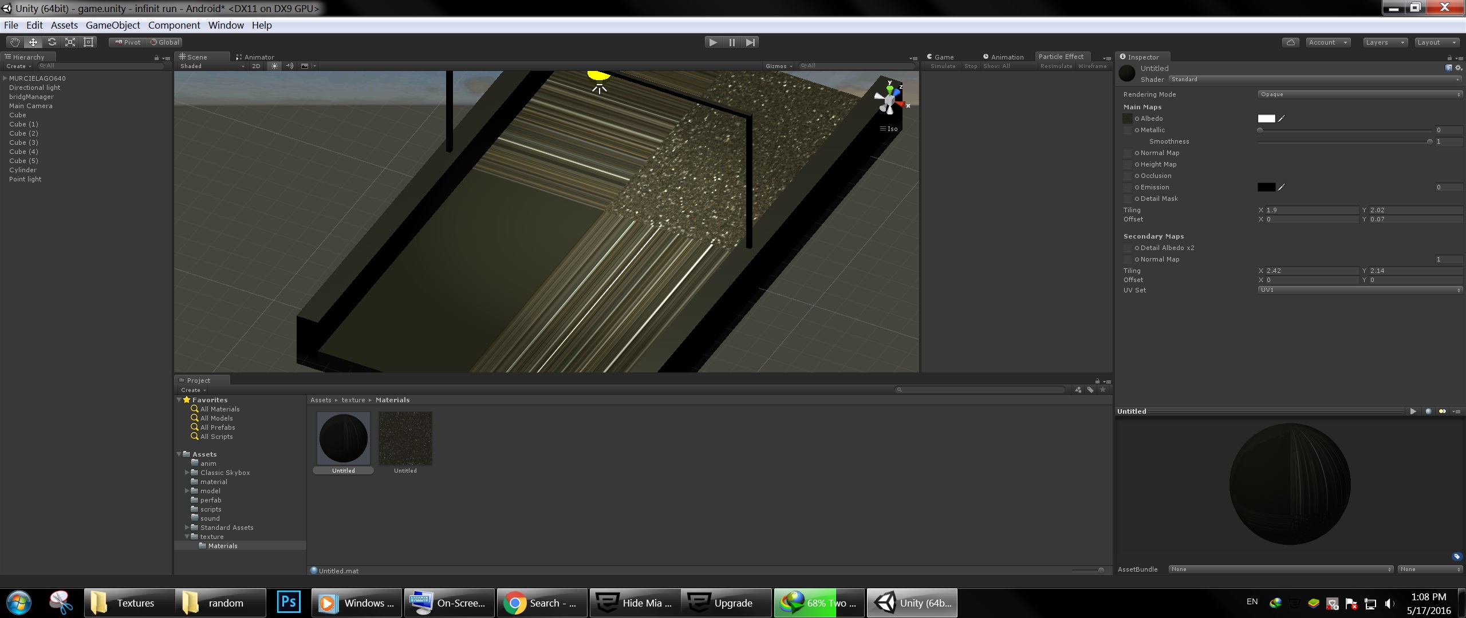Open Chrome Search window in taskbar

tap(542, 603)
